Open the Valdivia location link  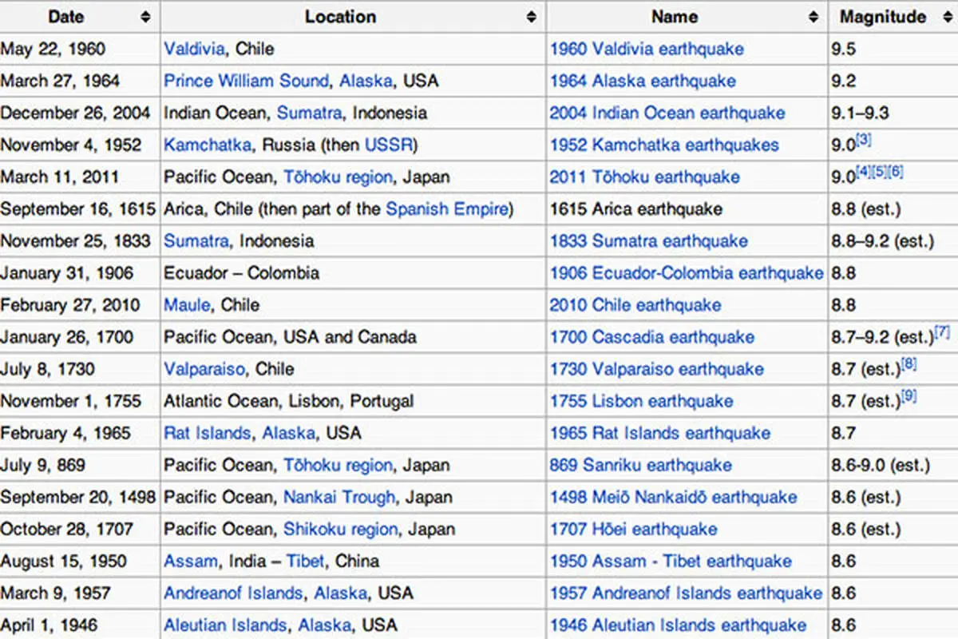[194, 49]
